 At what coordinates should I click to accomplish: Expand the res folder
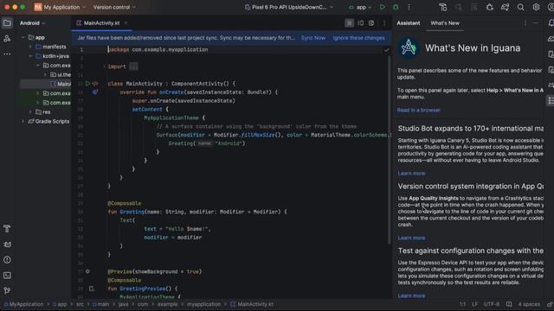[30, 111]
